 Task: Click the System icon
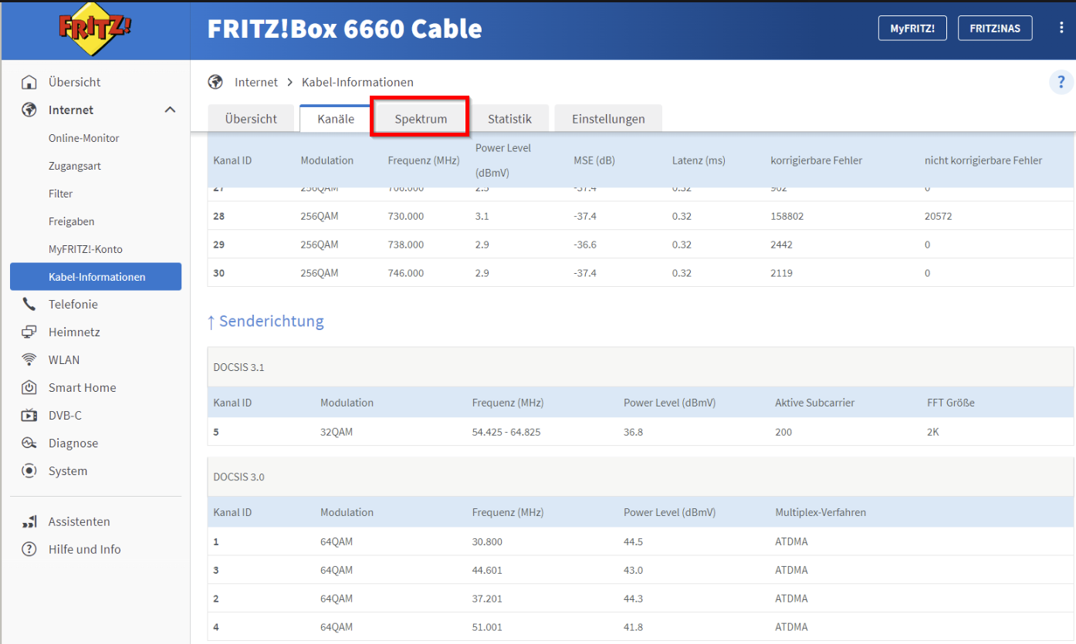pos(29,470)
